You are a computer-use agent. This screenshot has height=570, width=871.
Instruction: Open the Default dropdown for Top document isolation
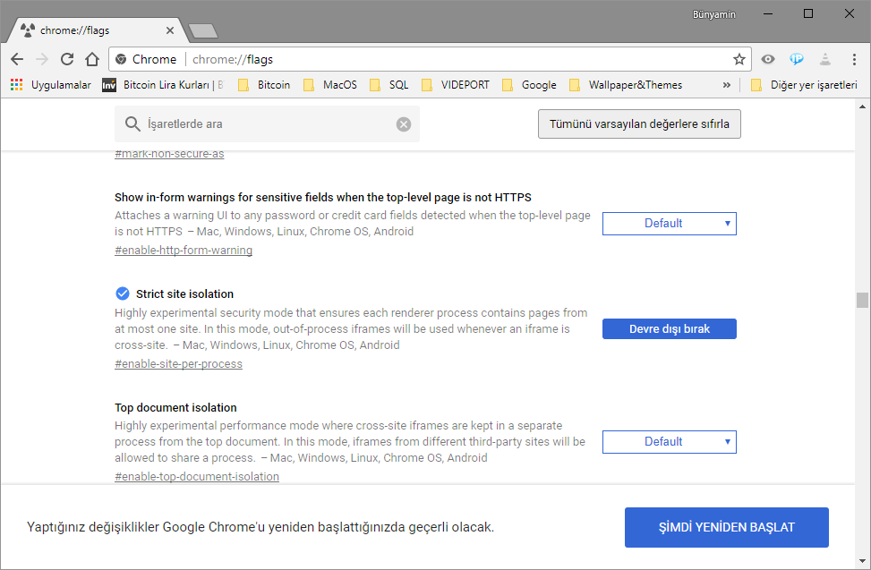[669, 441]
